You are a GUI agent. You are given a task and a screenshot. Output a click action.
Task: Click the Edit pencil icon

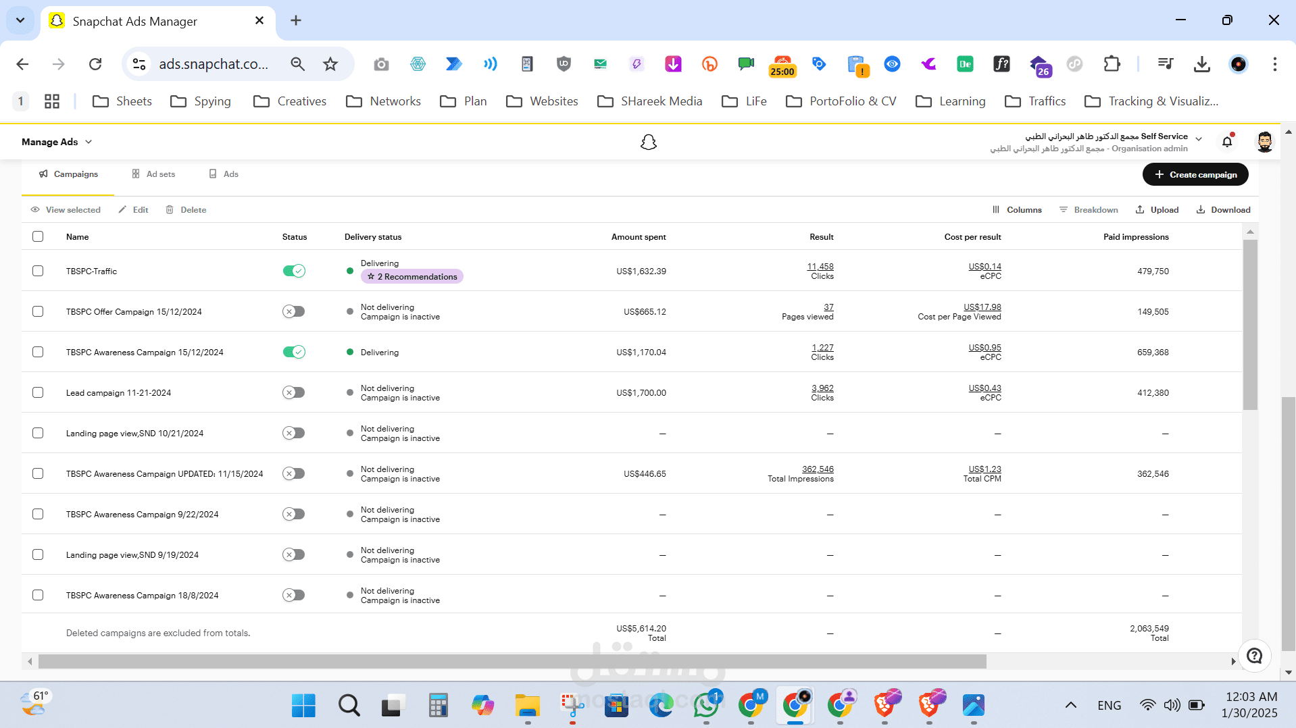(x=122, y=210)
